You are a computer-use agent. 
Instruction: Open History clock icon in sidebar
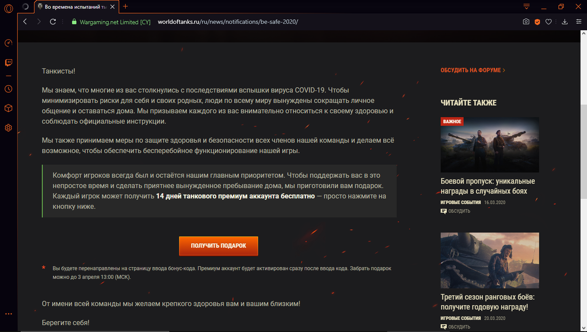tap(8, 89)
